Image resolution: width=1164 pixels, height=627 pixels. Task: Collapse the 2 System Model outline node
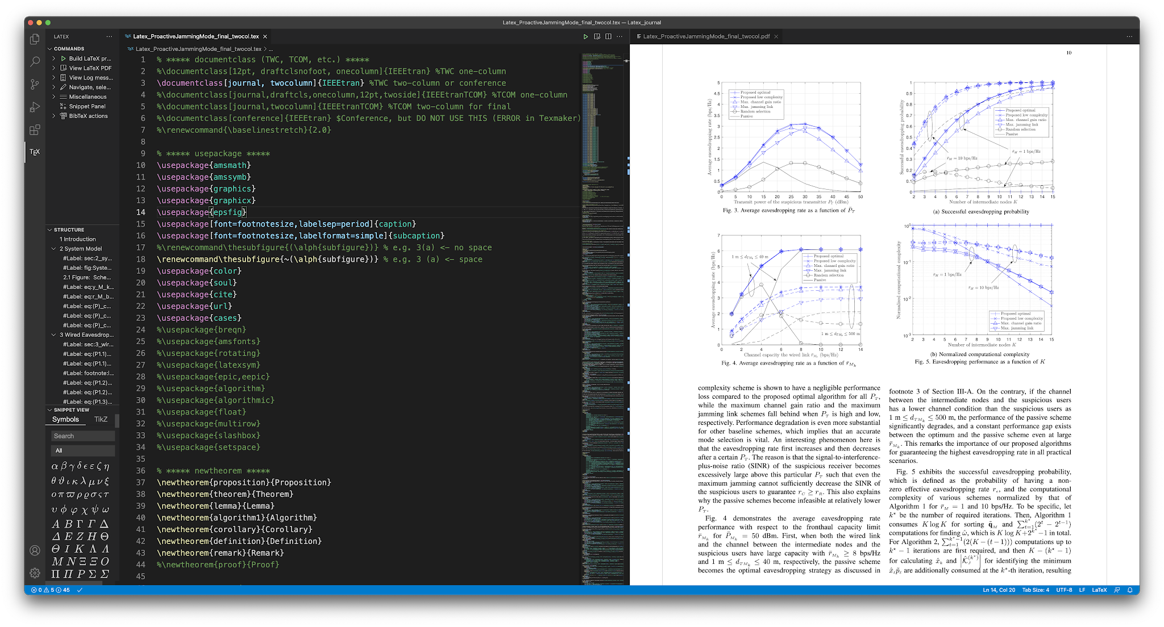pyautogui.click(x=54, y=249)
